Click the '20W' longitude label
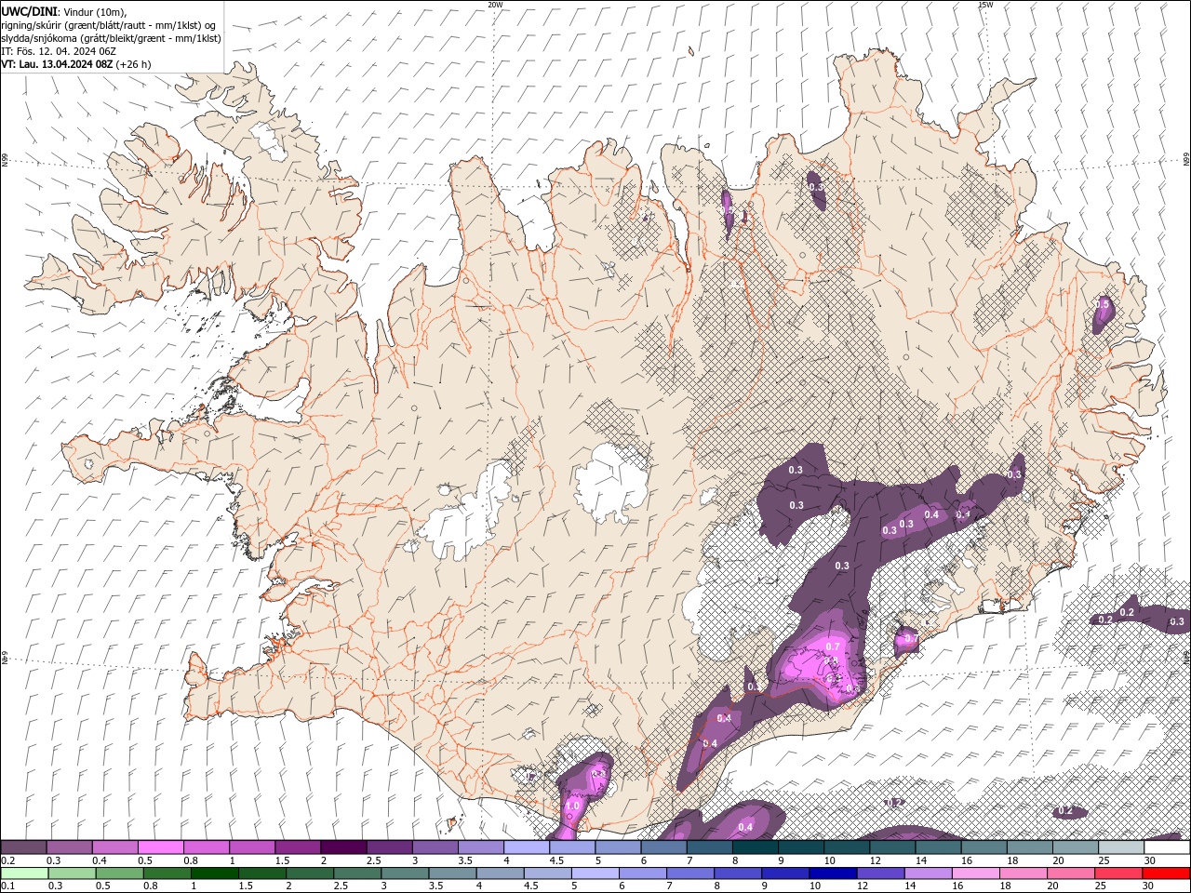This screenshot has height=893, width=1191. coord(495,5)
